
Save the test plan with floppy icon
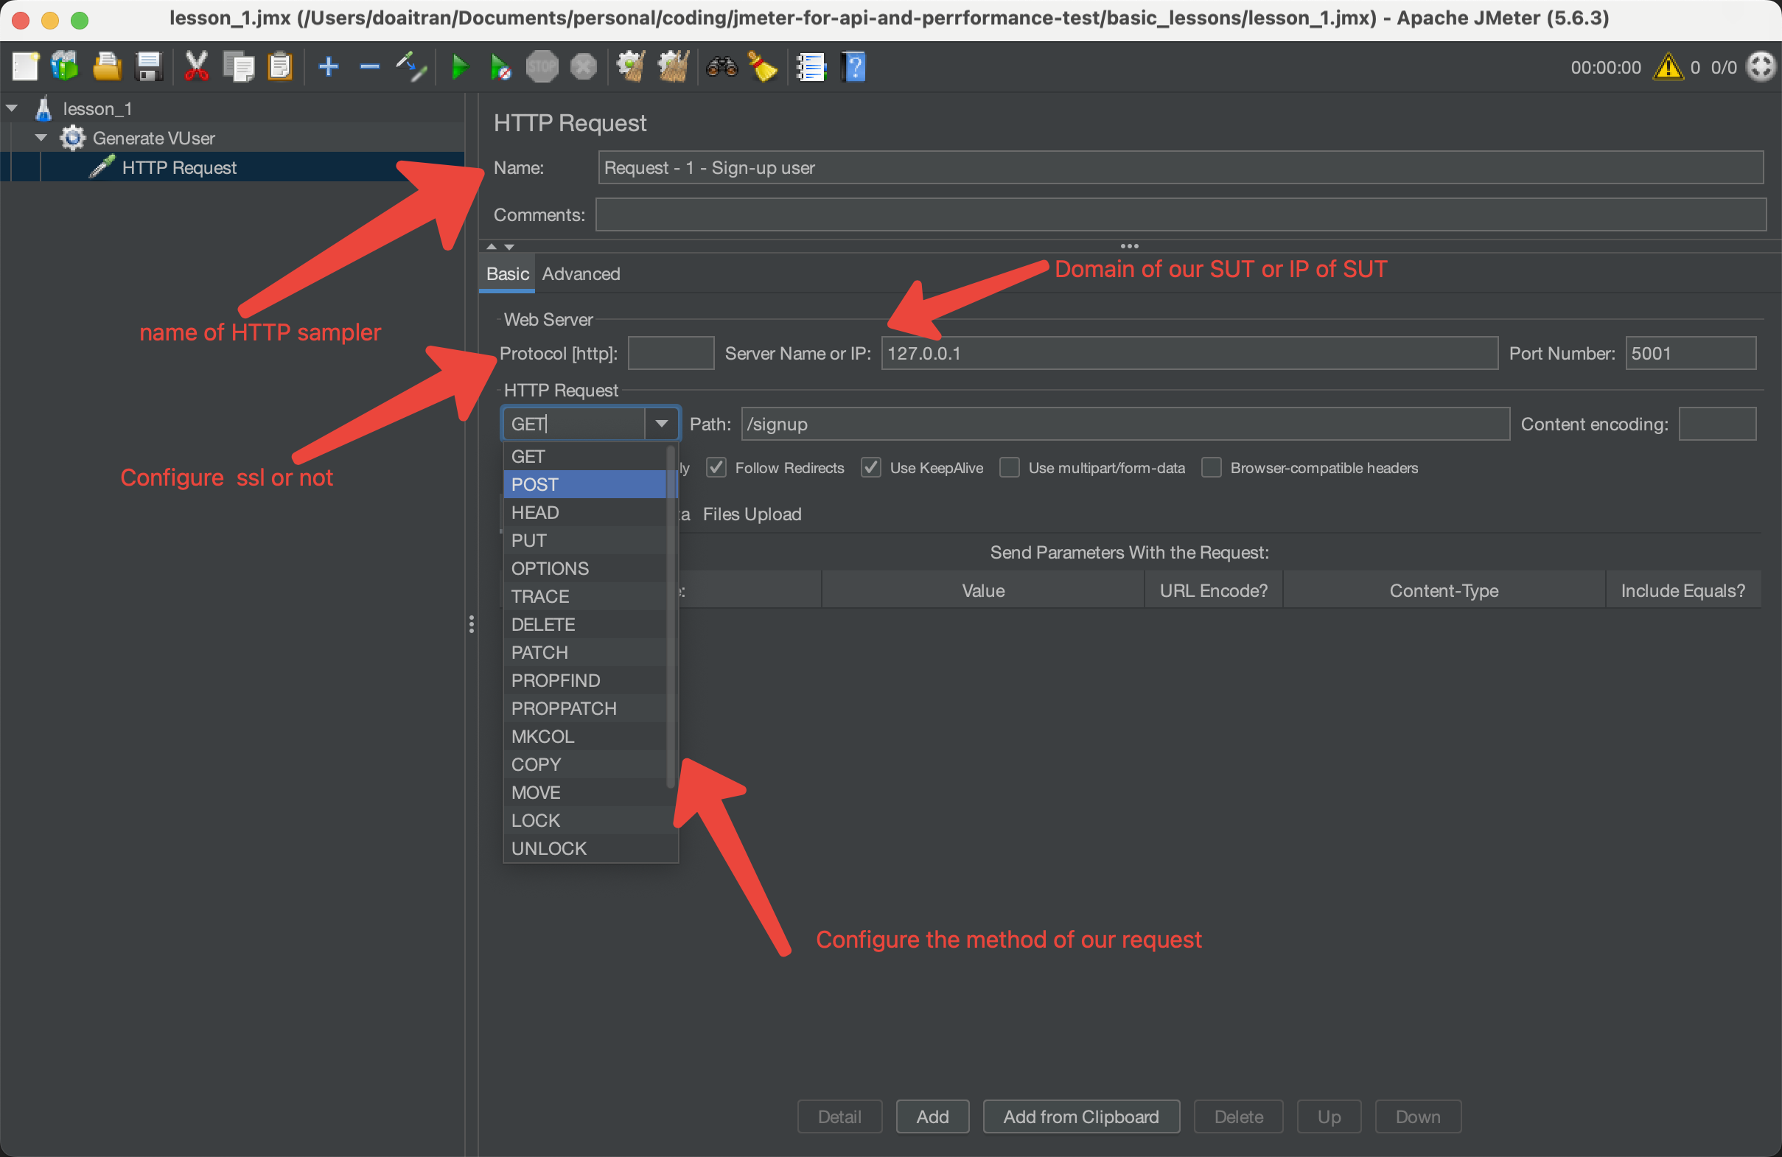(x=149, y=67)
